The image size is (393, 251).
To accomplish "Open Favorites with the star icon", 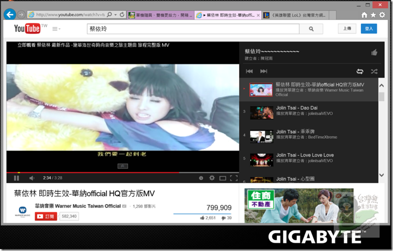I will click(x=373, y=15).
